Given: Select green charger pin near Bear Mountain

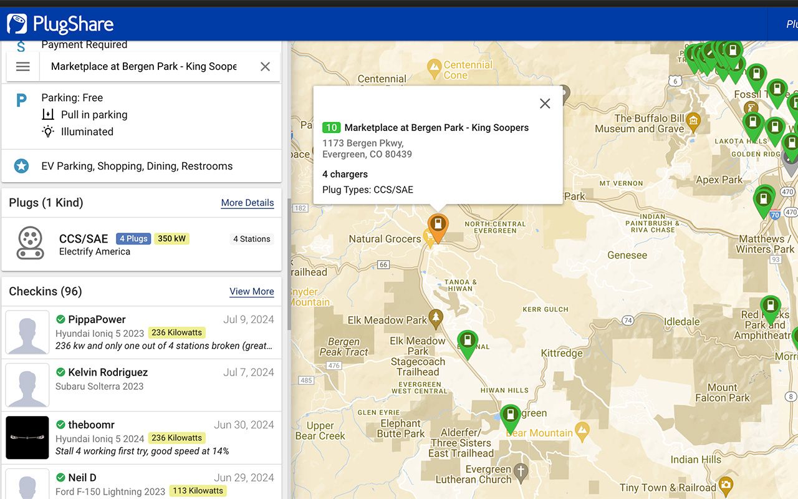Looking at the screenshot, I should coord(510,417).
